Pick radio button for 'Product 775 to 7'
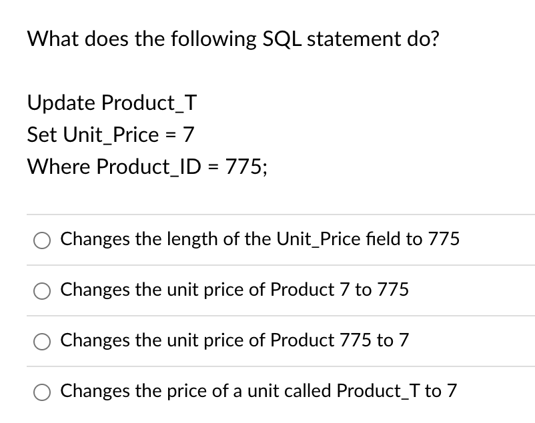The width and height of the screenshot is (535, 423). click(42, 342)
